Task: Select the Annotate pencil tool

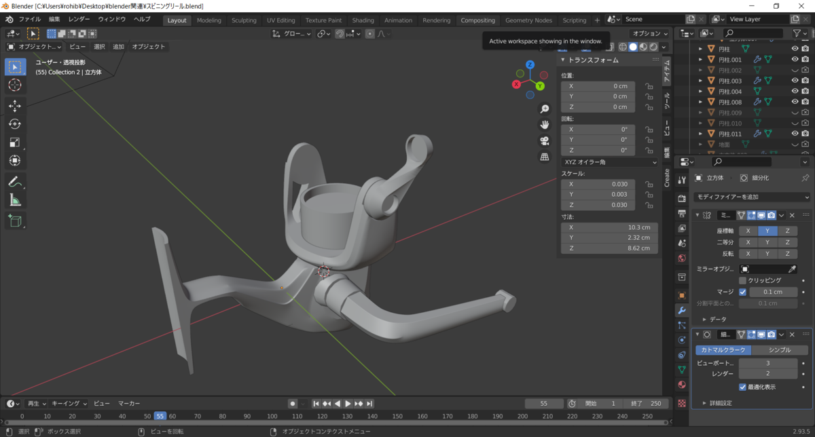Action: click(15, 182)
